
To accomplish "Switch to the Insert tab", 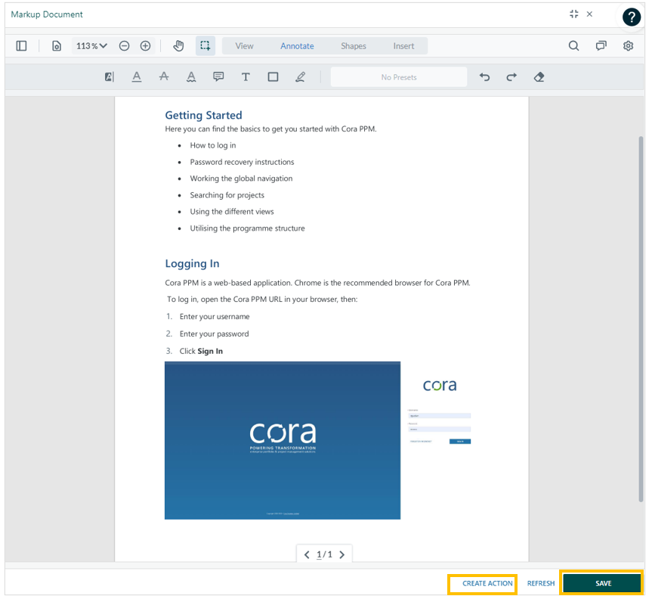I will click(x=403, y=46).
